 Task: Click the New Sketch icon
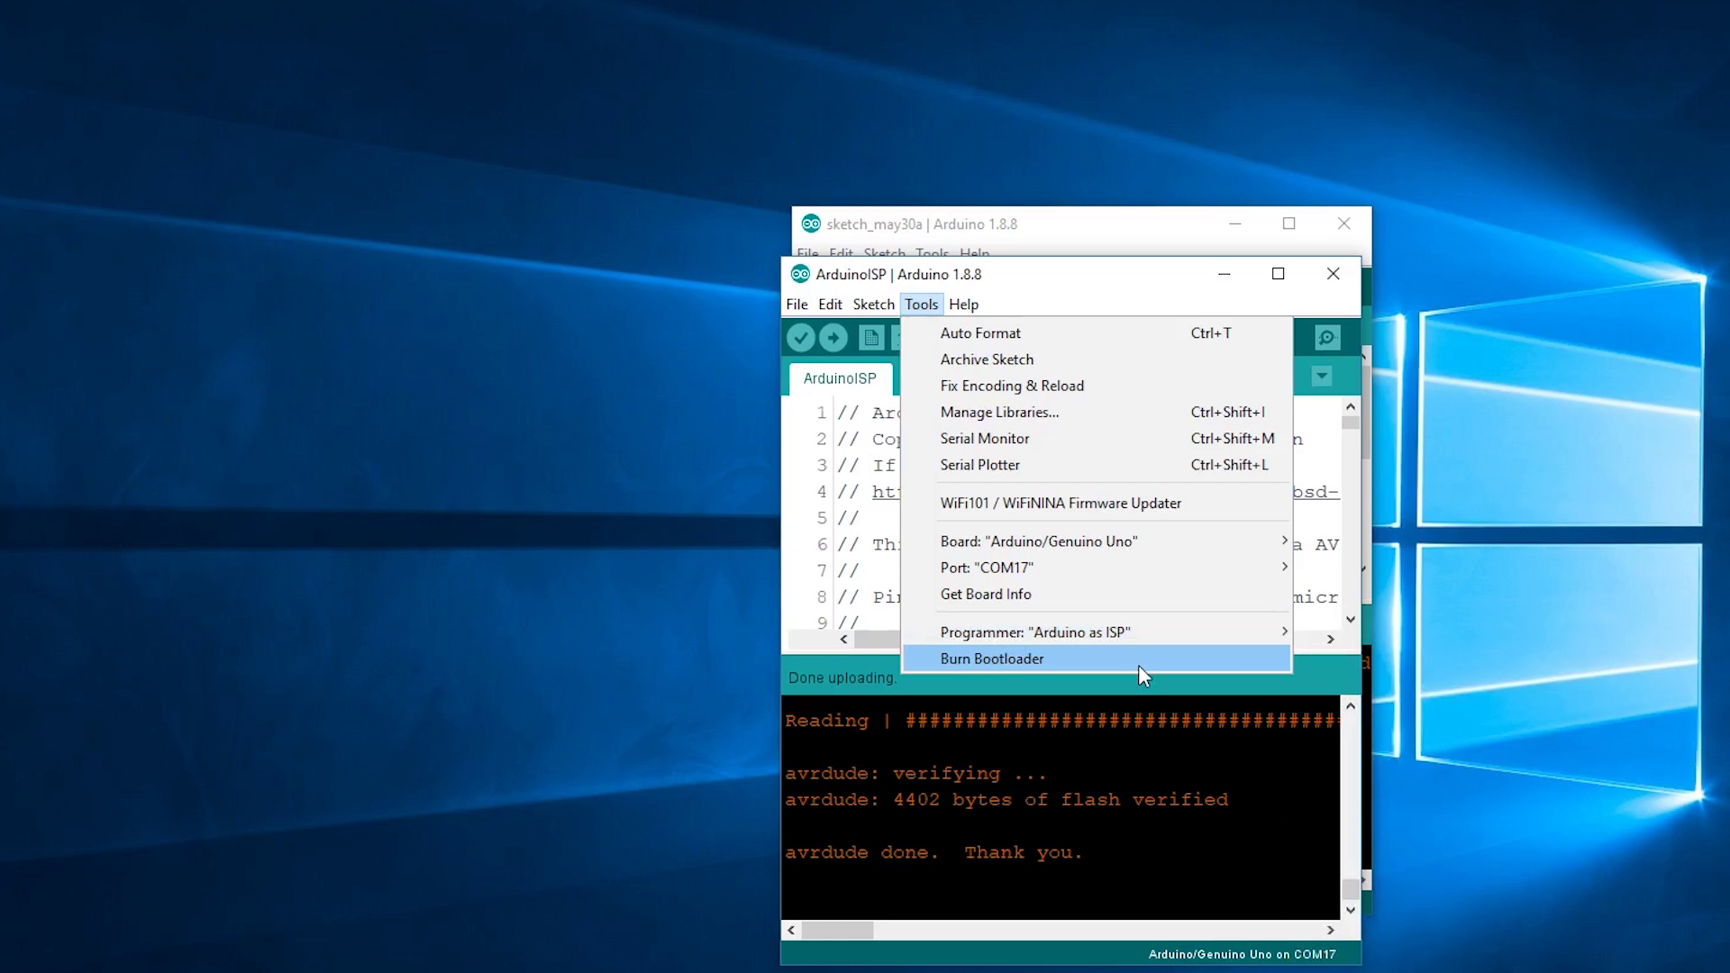click(873, 339)
